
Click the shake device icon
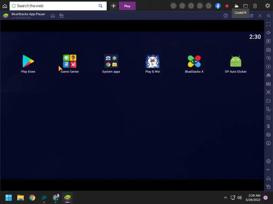click(x=268, y=118)
